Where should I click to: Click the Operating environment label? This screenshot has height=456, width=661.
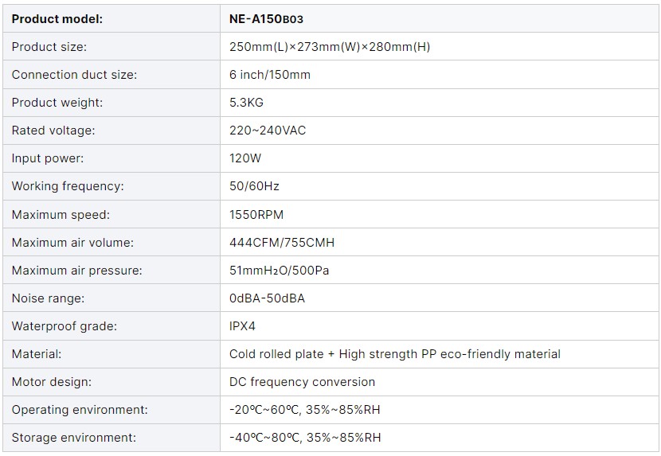point(80,410)
